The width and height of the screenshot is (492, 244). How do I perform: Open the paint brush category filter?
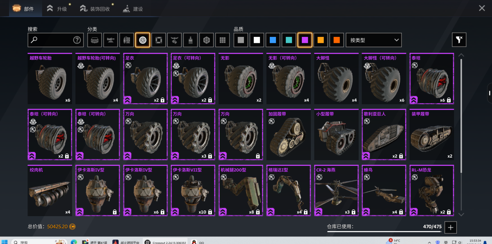[x=191, y=40]
